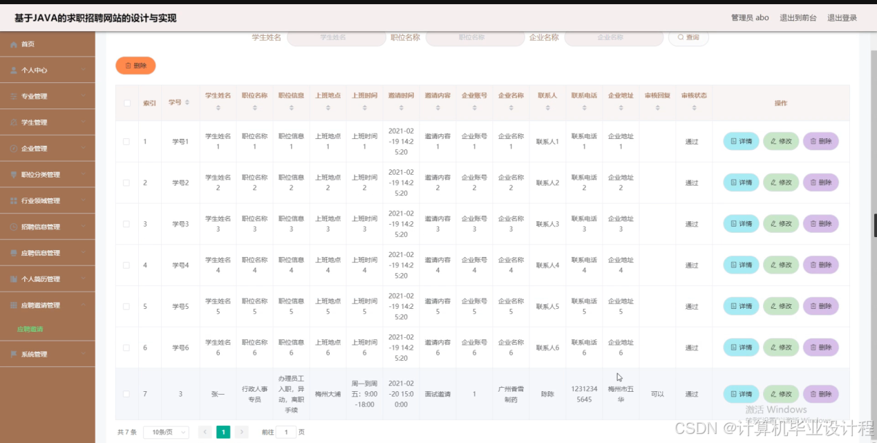The image size is (877, 443).
Task: Open 详情 for the 张一 row
Action: coord(741,394)
